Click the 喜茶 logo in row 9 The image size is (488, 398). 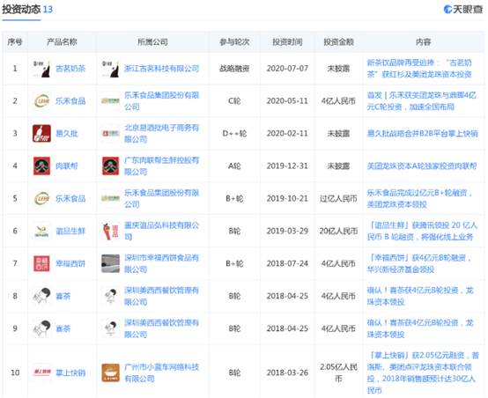pos(41,328)
